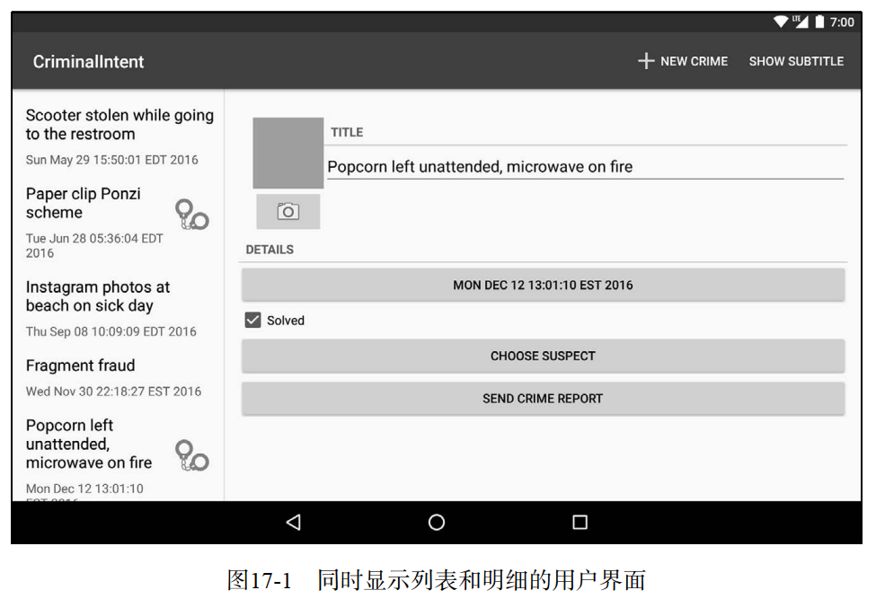This screenshot has height=599, width=876.
Task: Select Show Subtitle in the toolbar
Action: (796, 61)
